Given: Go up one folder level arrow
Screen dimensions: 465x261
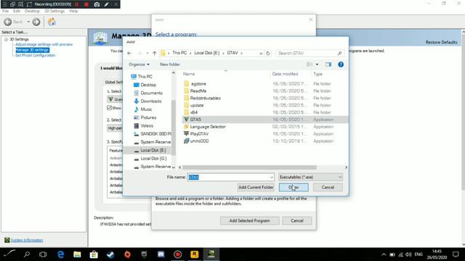Looking at the screenshot, I should coord(155,53).
